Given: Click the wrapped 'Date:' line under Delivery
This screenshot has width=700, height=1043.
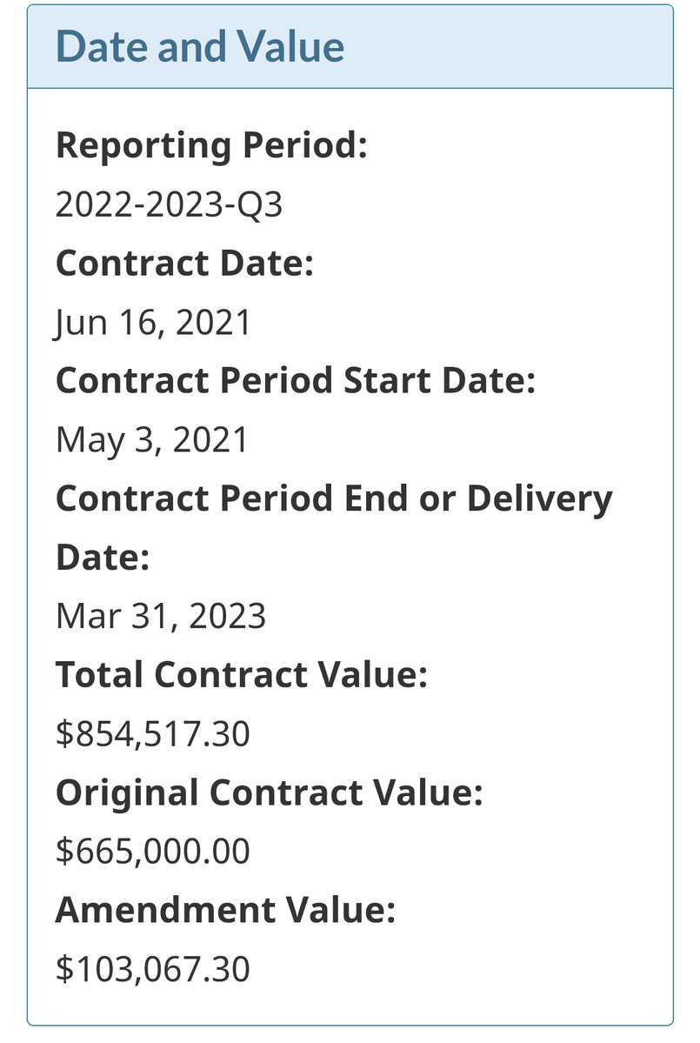Looking at the screenshot, I should click(103, 557).
